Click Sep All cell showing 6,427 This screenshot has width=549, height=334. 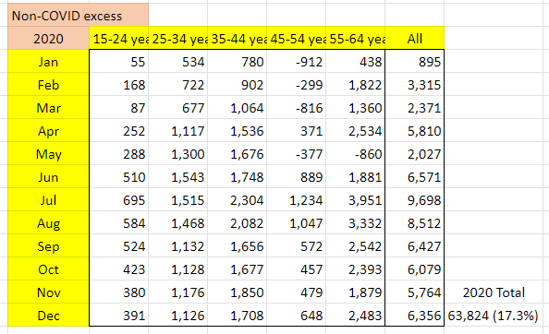[415, 246]
